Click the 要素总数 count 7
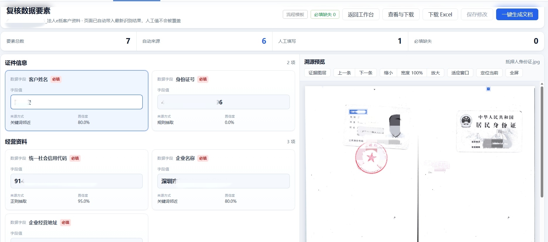The width and height of the screenshot is (548, 242). (x=128, y=41)
